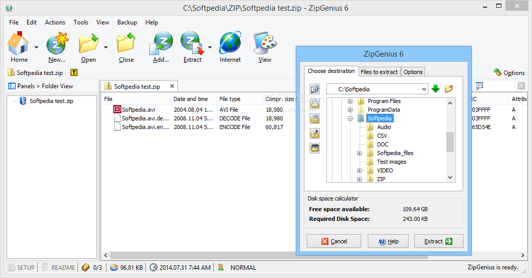The height and width of the screenshot is (278, 532).
Task: Open the Tools menu
Action: pos(81,22)
